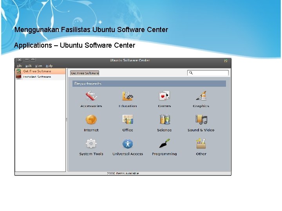
Task: Select Installed Software in sidebar
Action: point(40,77)
